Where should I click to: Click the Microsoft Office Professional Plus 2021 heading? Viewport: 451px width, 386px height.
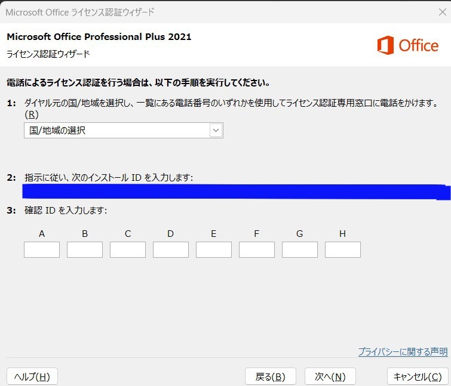click(99, 37)
